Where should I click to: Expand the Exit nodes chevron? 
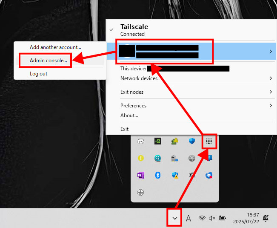pos(271,92)
